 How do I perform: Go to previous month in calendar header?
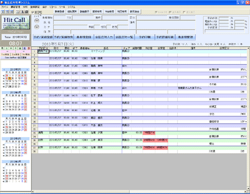pyautogui.click(x=4, y=70)
